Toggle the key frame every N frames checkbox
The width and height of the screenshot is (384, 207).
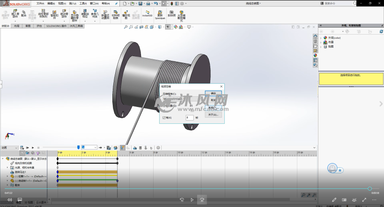164,117
